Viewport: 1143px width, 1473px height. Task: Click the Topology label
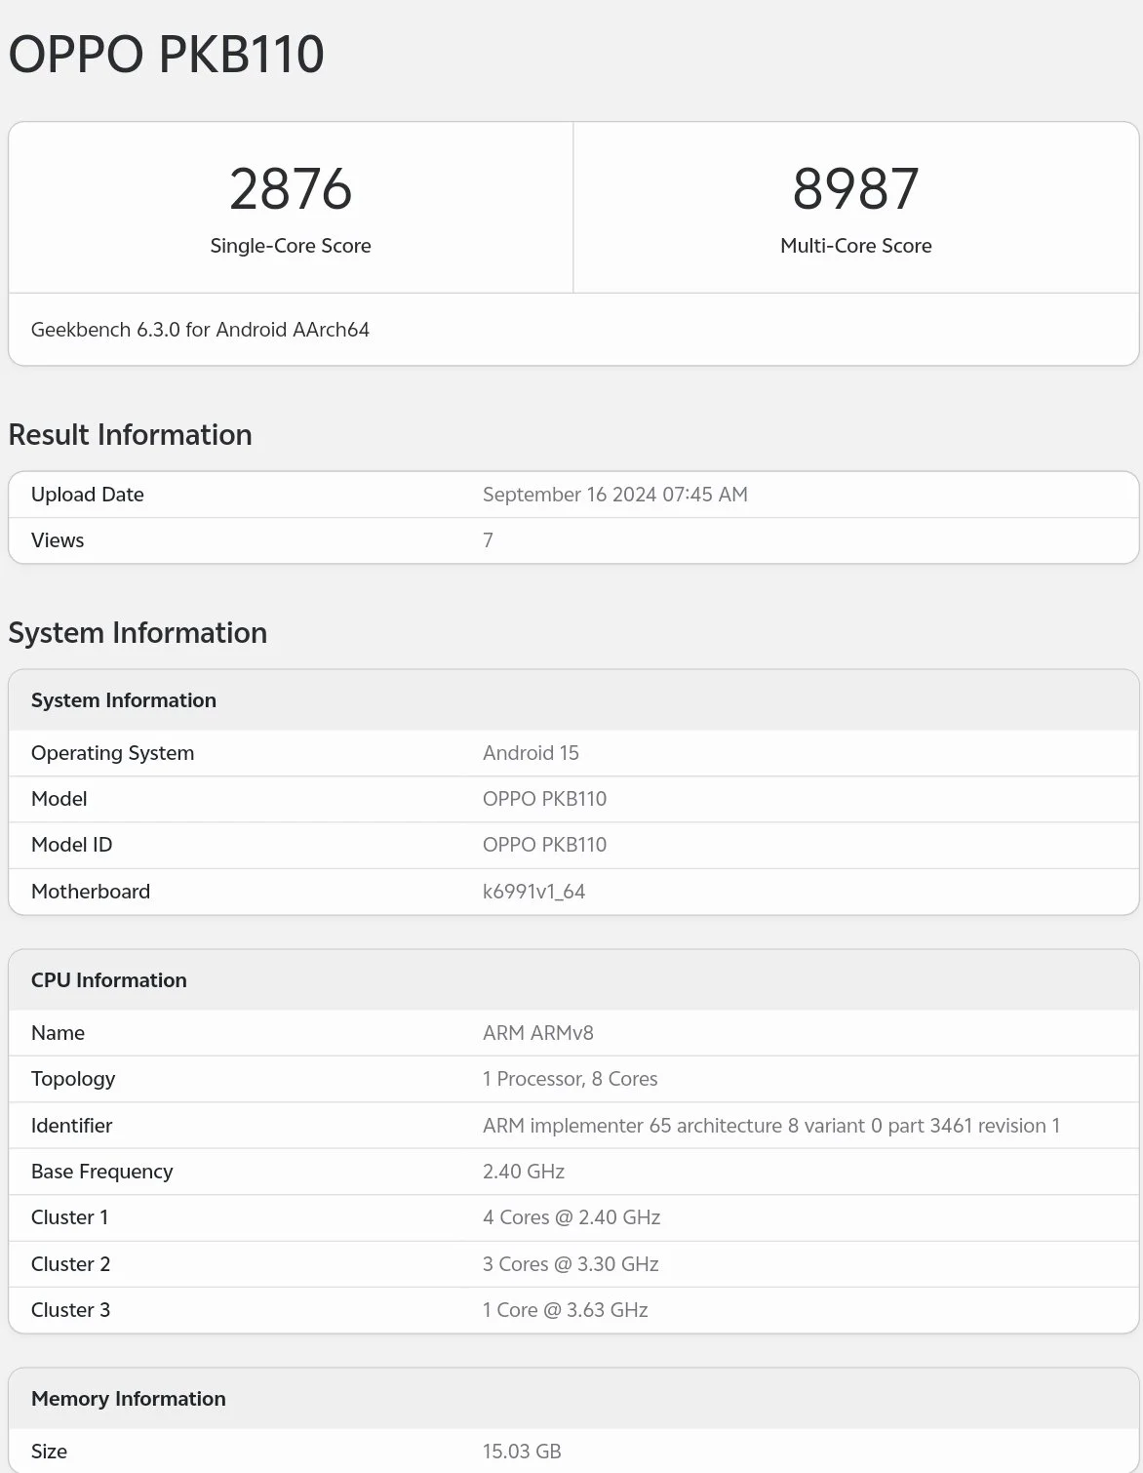pos(73,1079)
